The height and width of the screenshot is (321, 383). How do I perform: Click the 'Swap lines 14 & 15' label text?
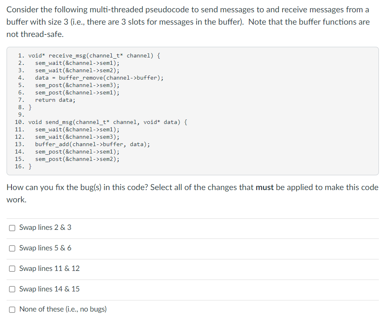pos(49,289)
